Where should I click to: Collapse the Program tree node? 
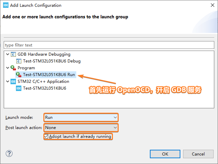tap(8, 68)
